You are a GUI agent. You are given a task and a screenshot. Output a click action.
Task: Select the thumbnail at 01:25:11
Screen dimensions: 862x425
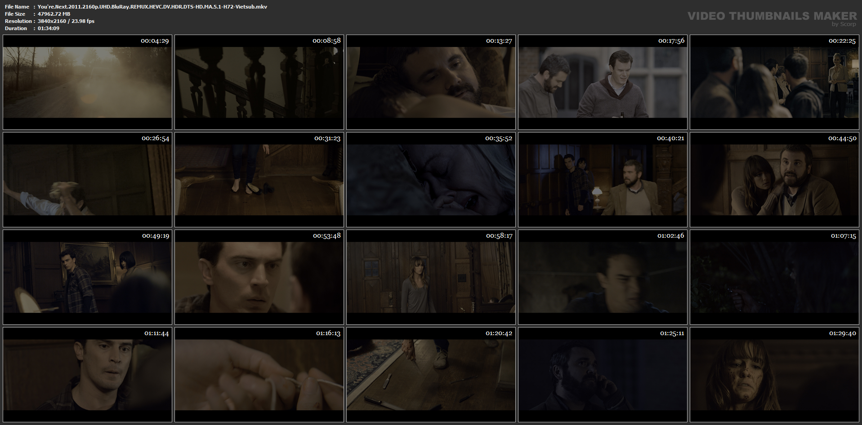(603, 375)
